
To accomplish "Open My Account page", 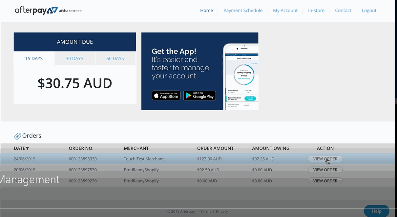I will click(285, 11).
